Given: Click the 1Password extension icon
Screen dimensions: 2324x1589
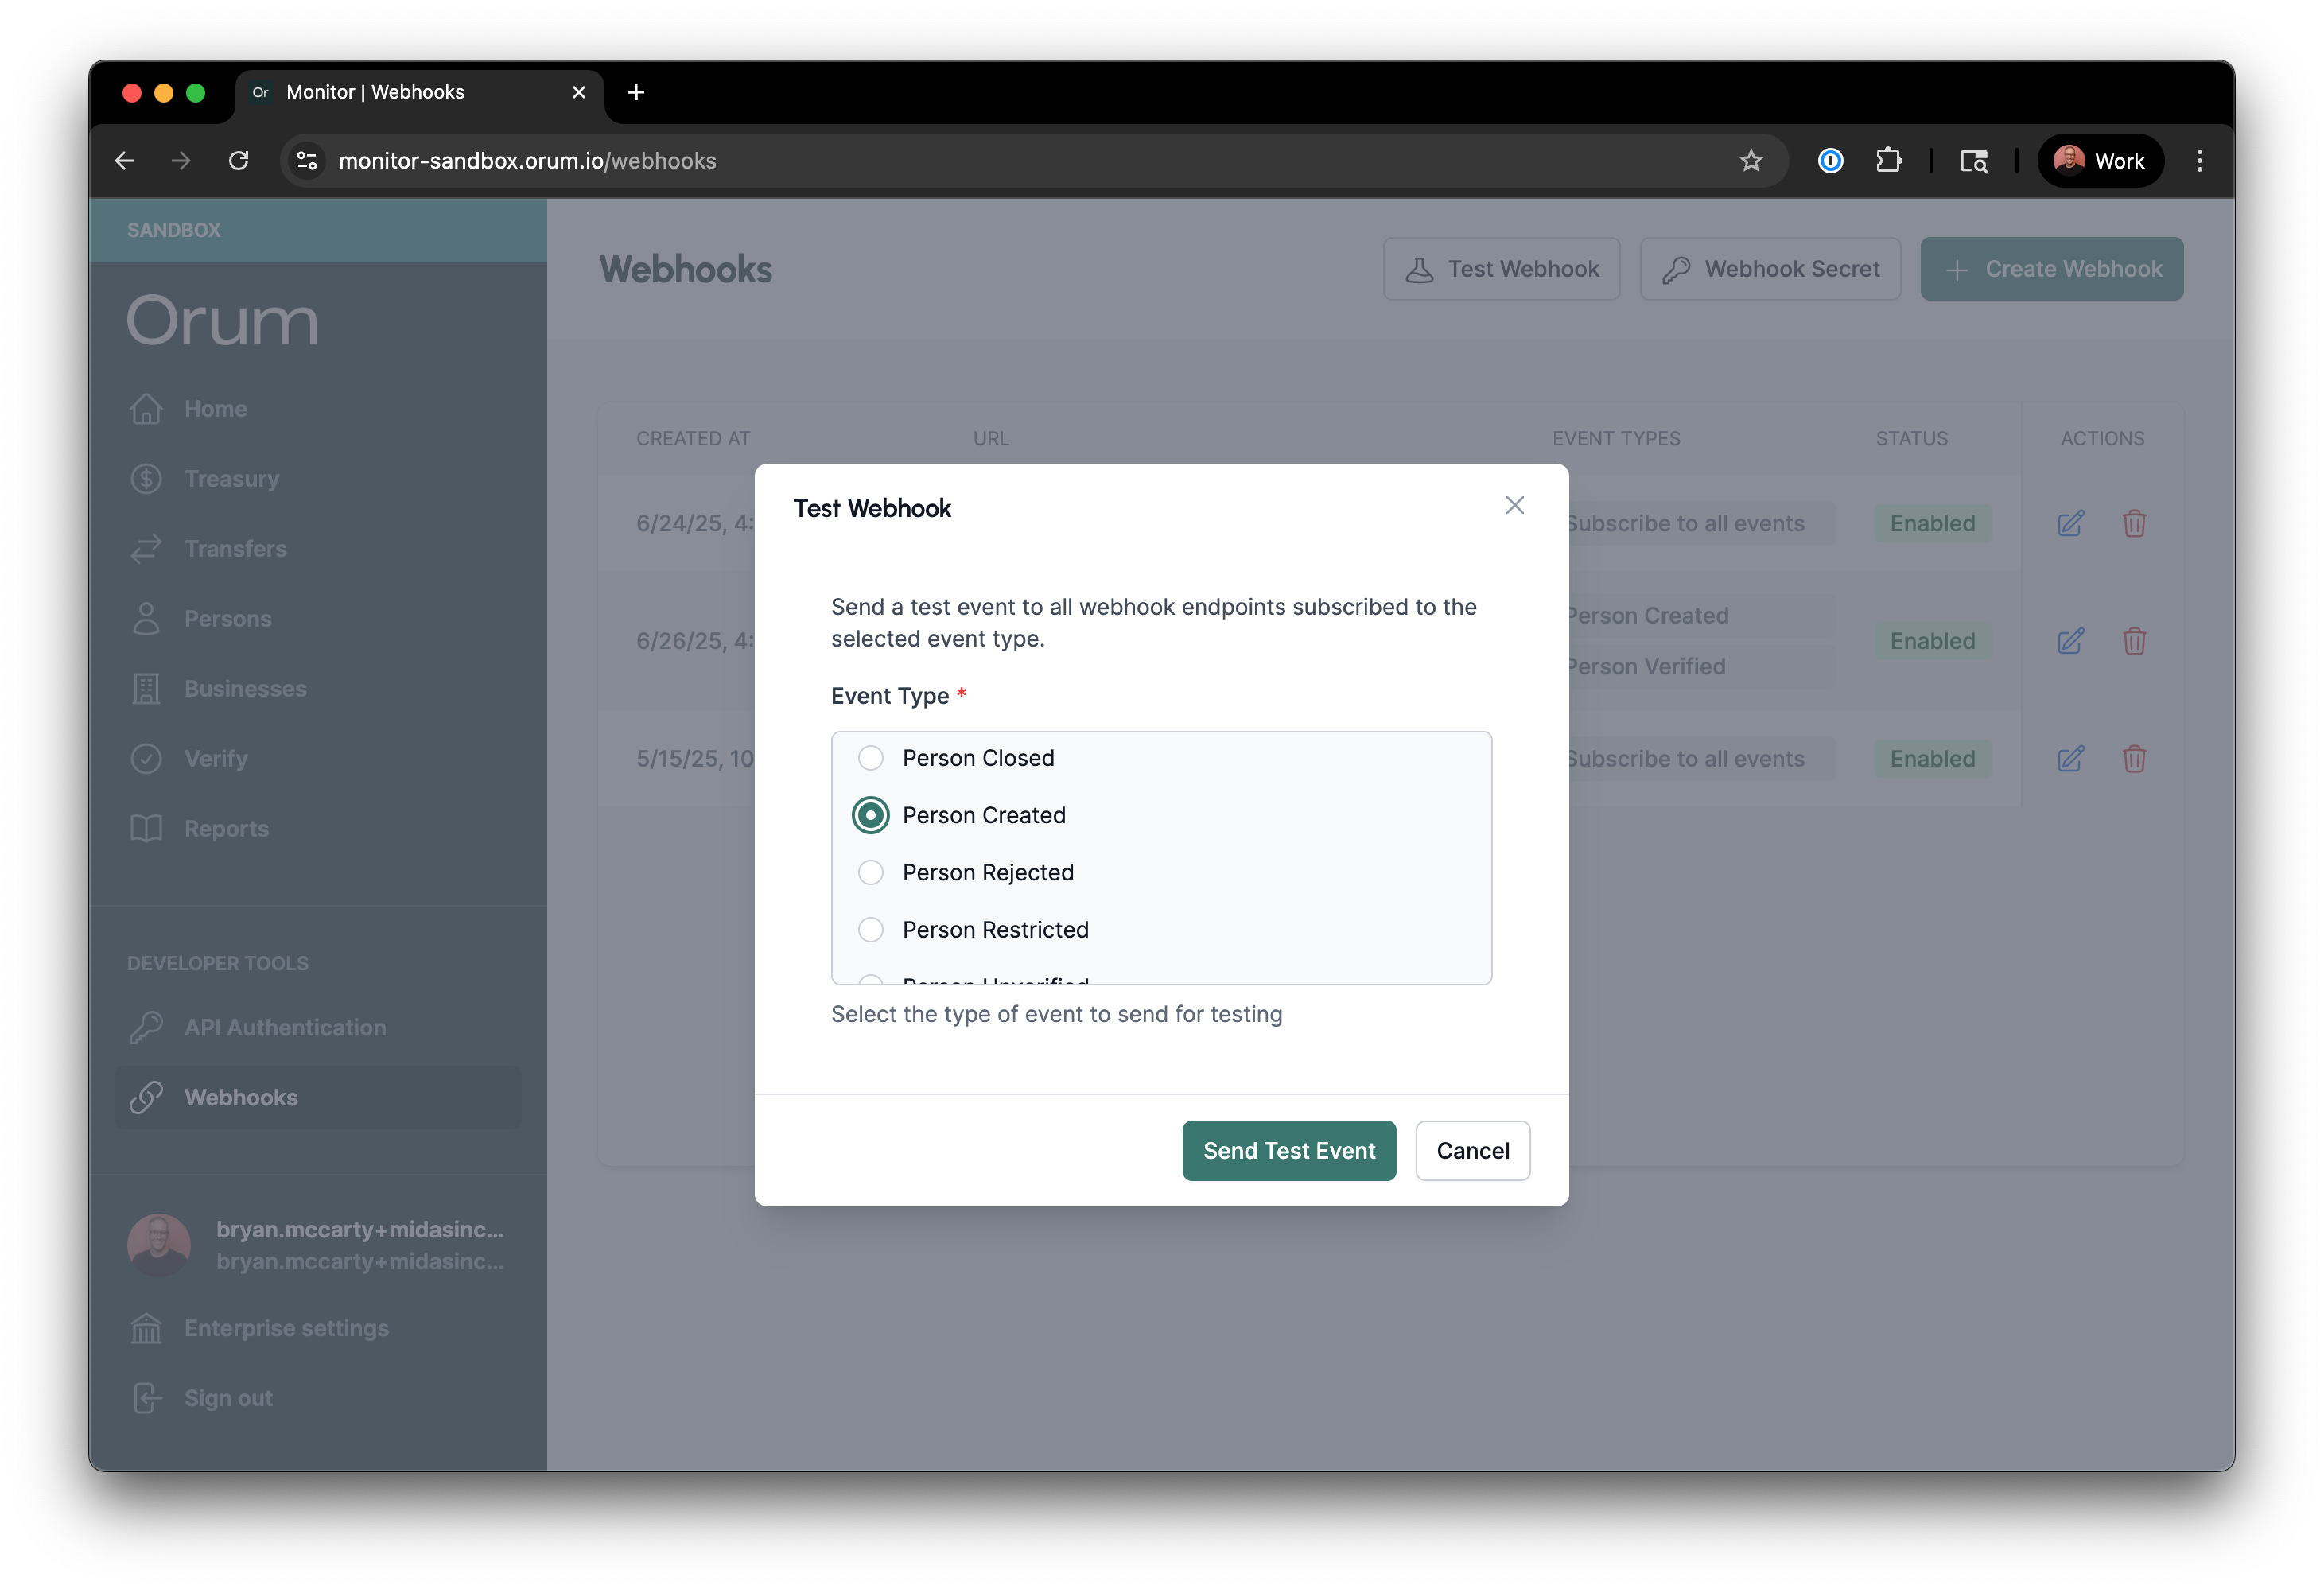Looking at the screenshot, I should pyautogui.click(x=1830, y=161).
